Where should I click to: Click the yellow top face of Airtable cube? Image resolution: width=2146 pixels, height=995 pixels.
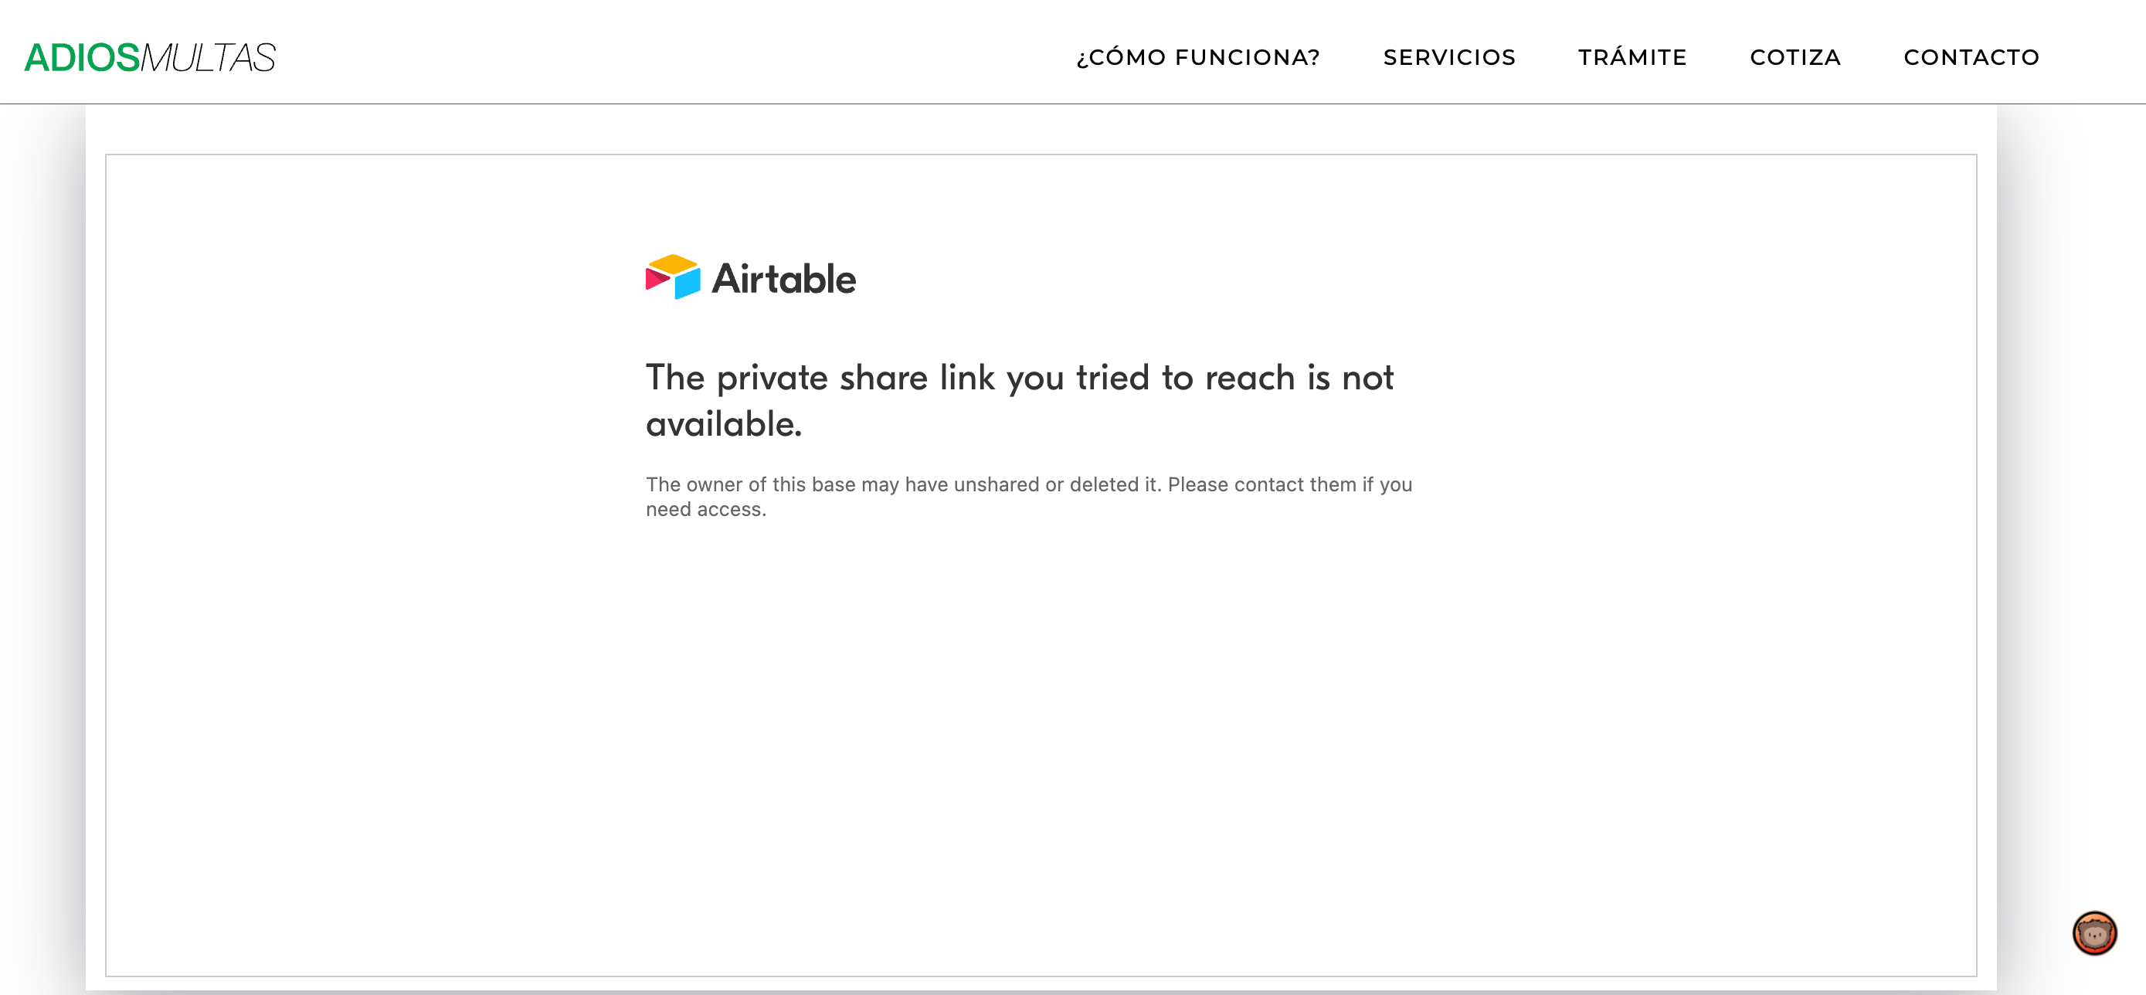(673, 263)
